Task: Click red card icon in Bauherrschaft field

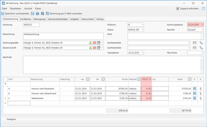Action: [x=95, y=48]
